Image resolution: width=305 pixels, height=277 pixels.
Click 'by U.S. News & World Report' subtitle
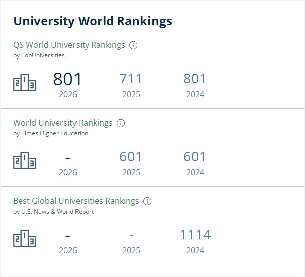pyautogui.click(x=53, y=212)
